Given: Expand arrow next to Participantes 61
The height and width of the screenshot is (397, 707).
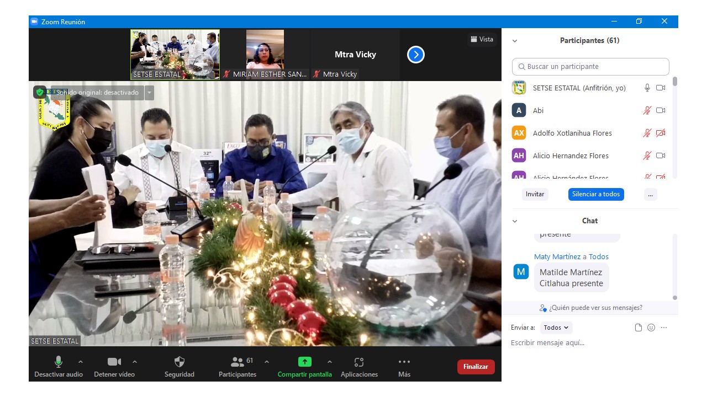Looking at the screenshot, I should click(x=267, y=362).
